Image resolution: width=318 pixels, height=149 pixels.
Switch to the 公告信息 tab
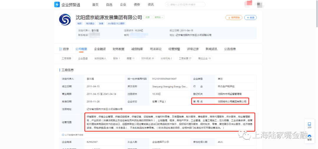click(x=230, y=49)
